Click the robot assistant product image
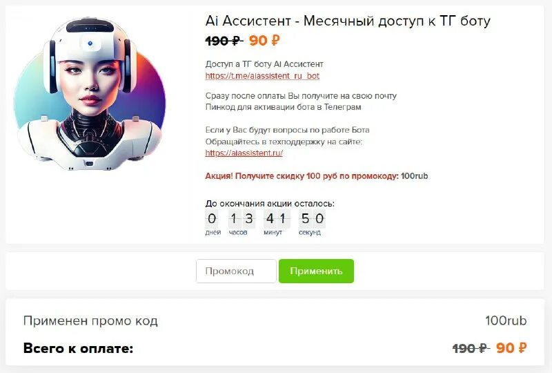 90,95
